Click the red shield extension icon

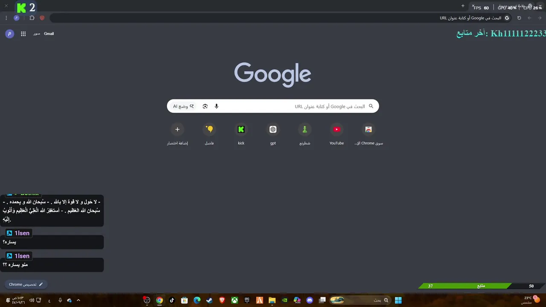pos(42,18)
